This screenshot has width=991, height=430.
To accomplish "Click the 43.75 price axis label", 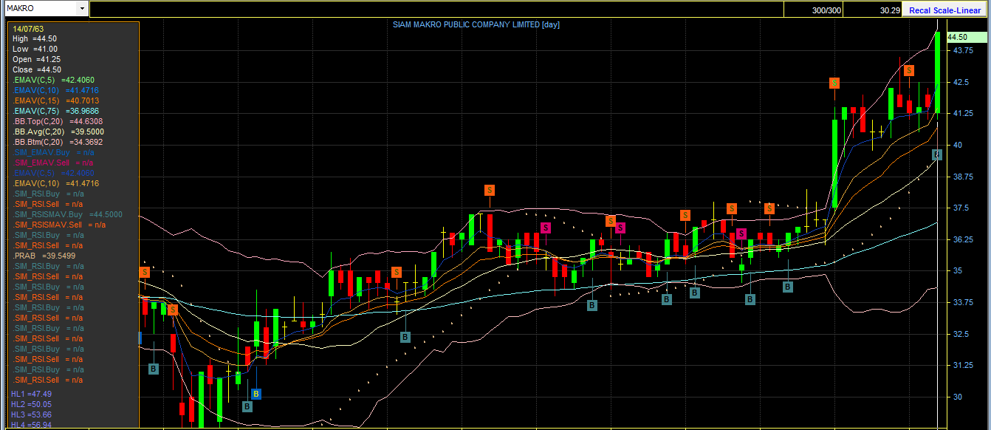I will 962,50.
